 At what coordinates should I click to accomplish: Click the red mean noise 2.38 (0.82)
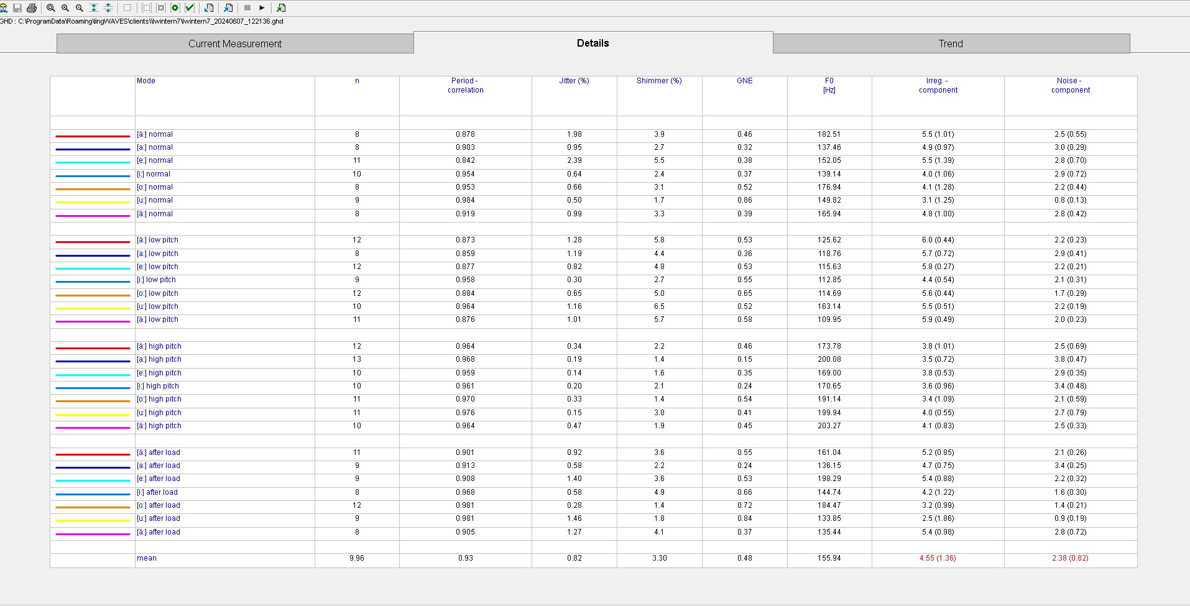pos(1071,558)
